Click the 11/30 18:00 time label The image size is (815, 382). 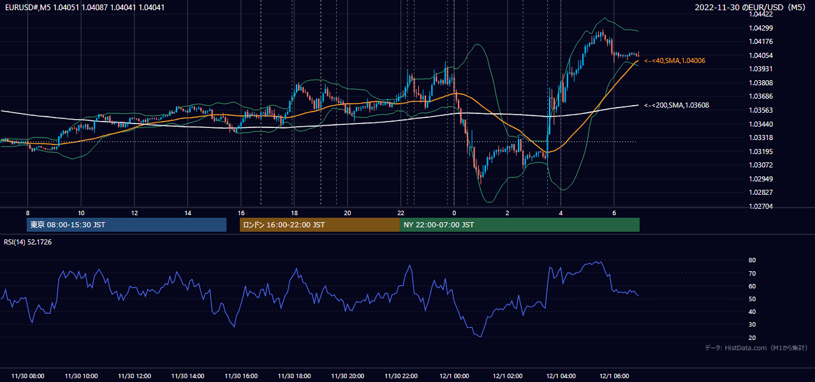pyautogui.click(x=294, y=376)
